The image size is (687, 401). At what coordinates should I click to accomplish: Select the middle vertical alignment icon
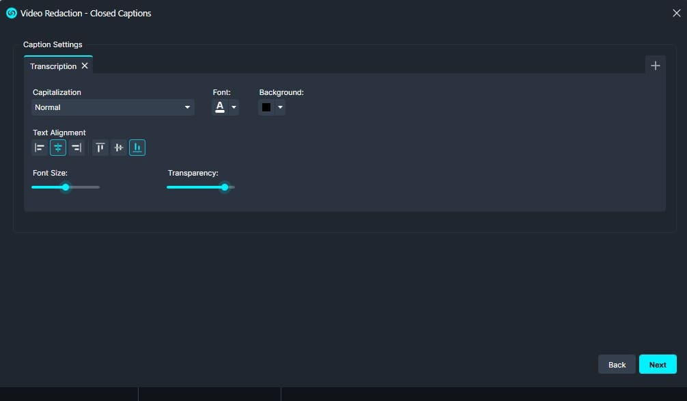click(118, 147)
